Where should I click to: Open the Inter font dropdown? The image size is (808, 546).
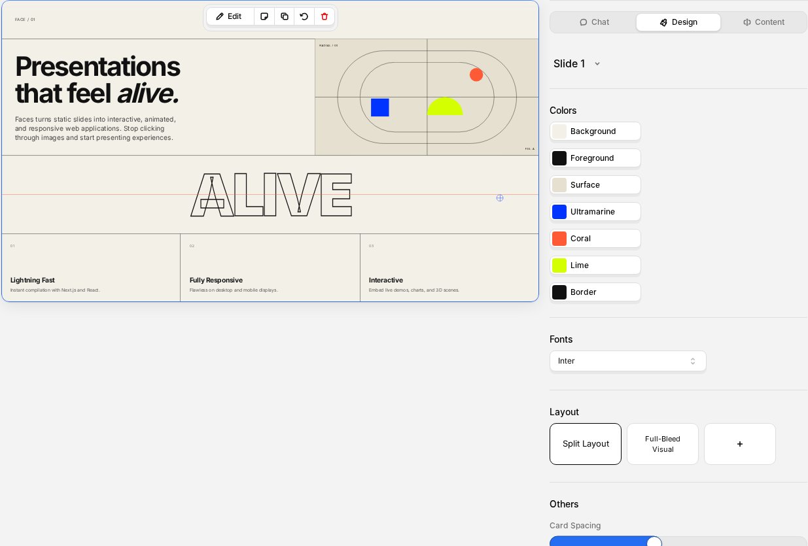click(x=628, y=361)
